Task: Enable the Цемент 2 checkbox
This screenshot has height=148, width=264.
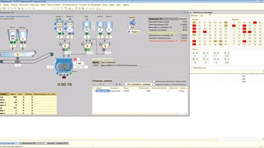Action: (67, 19)
